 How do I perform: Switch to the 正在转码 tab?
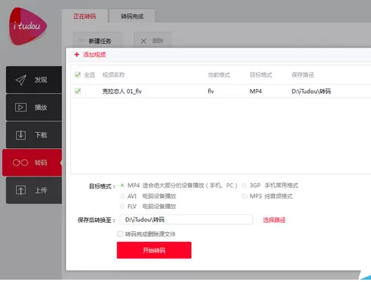tap(84, 17)
